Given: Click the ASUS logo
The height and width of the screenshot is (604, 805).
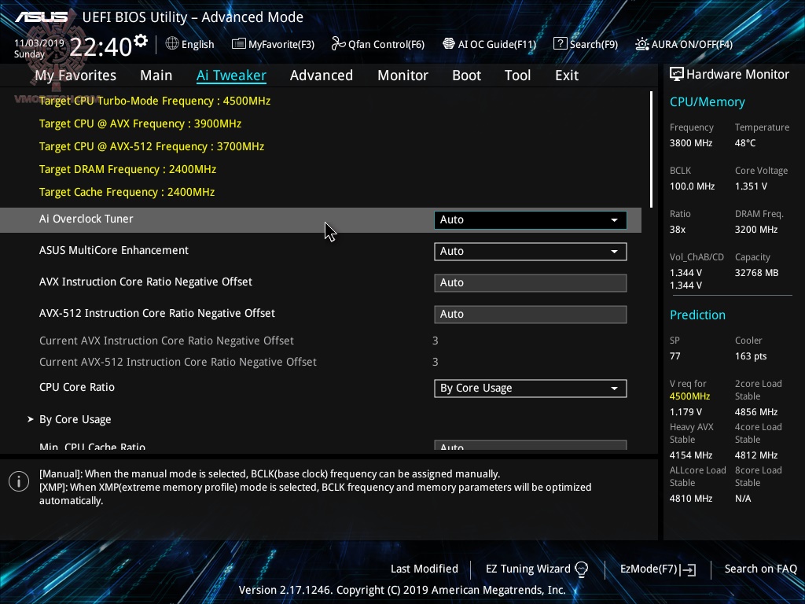Looking at the screenshot, I should [x=42, y=17].
